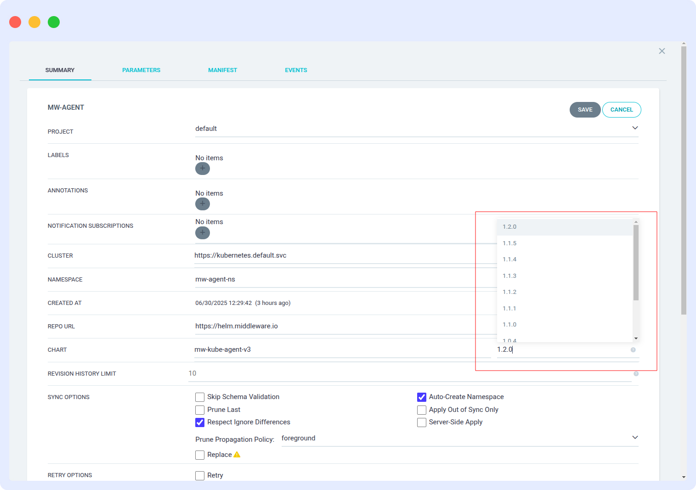Open the help icon beside the chart version
The image size is (696, 490).
tap(633, 349)
